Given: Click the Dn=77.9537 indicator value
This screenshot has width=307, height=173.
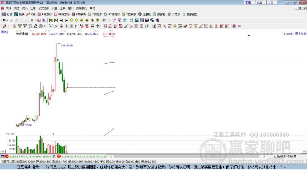Looking at the screenshot, I should point(92,34).
